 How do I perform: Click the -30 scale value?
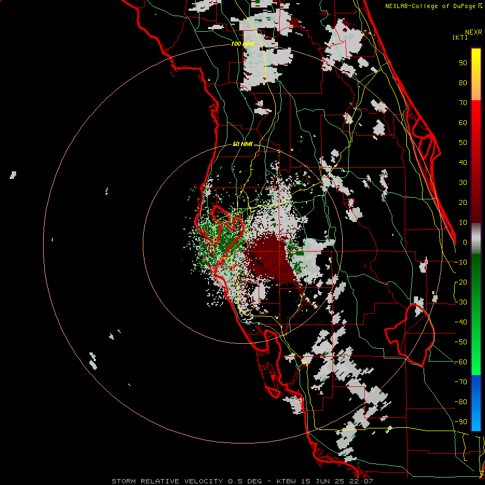pos(461,302)
